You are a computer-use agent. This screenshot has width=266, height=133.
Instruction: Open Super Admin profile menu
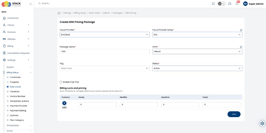pos(256,4)
